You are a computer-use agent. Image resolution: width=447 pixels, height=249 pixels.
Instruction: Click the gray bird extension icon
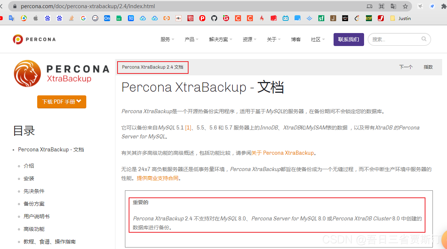pyautogui.click(x=420, y=6)
